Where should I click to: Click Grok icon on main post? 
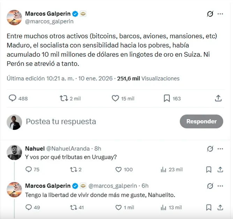click(210, 14)
